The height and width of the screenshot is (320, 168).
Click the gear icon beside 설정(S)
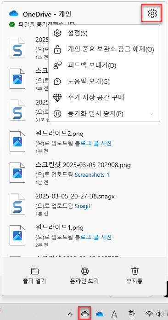tap(57, 33)
